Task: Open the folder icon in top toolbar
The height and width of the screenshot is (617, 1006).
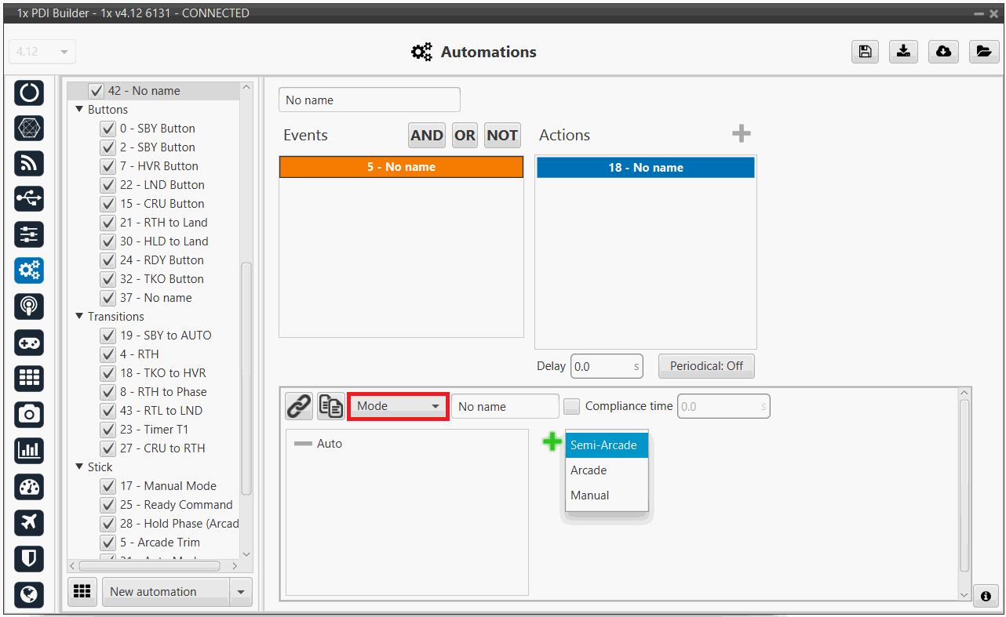Action: point(982,52)
